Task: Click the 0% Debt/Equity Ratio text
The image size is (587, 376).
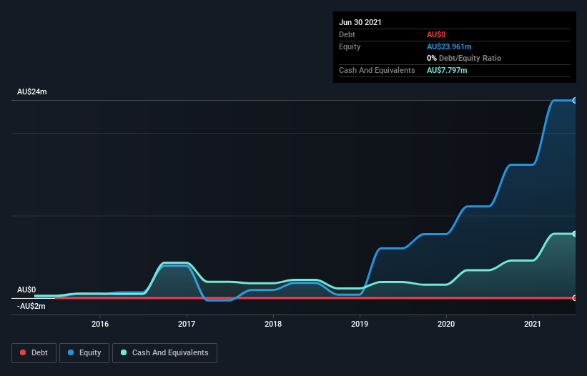Action: click(464, 58)
